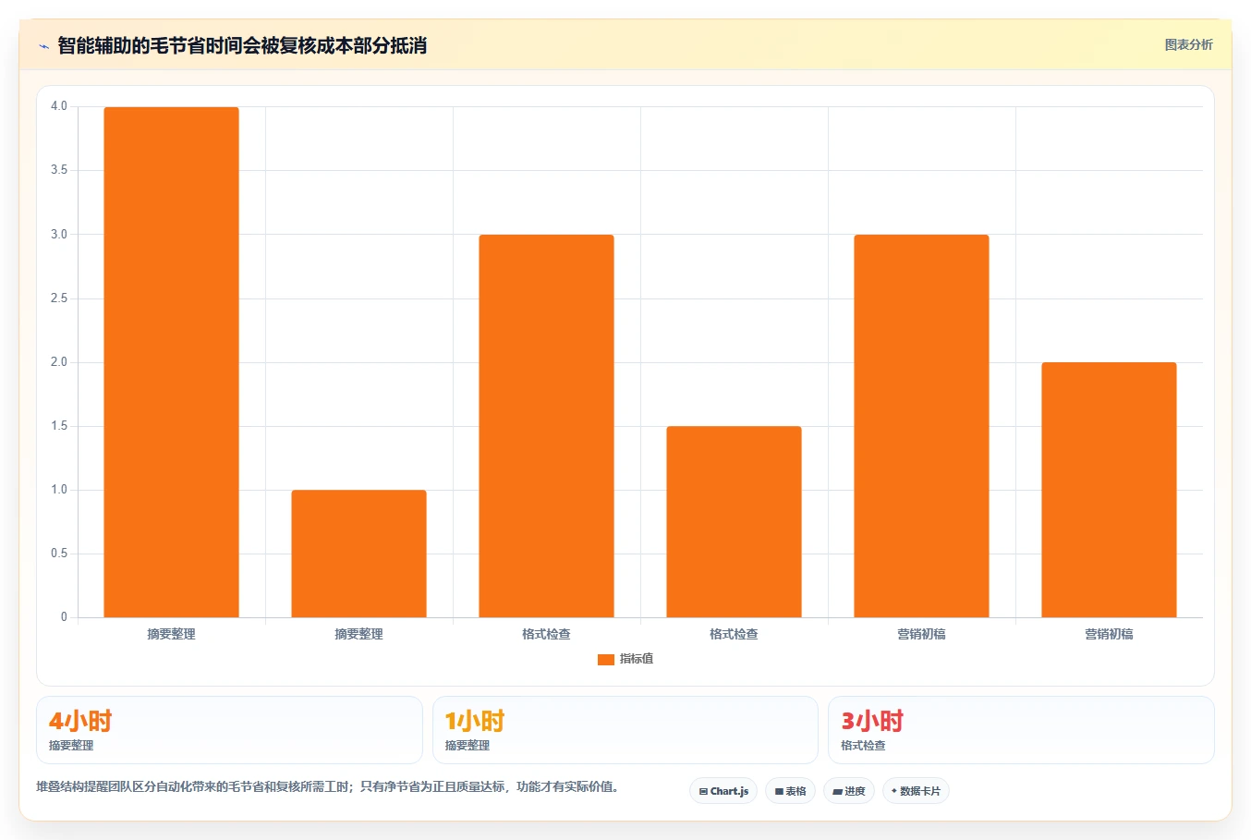Open the 1小时 摘要整理 data card
The height and width of the screenshot is (840, 1251).
point(625,730)
